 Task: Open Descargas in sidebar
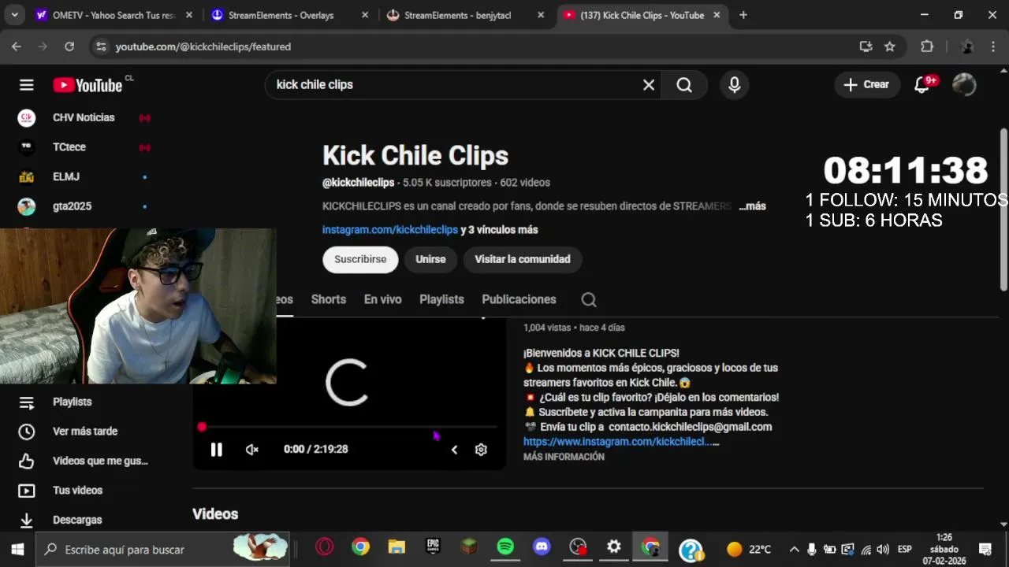[x=79, y=520]
